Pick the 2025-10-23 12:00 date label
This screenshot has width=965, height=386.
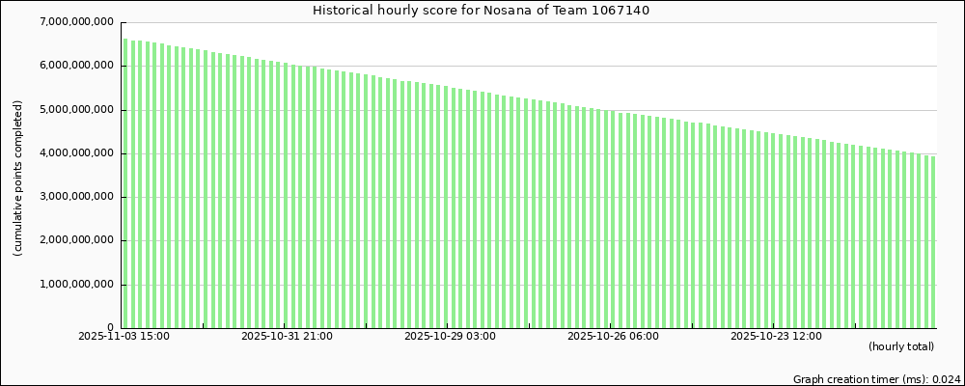[776, 337]
